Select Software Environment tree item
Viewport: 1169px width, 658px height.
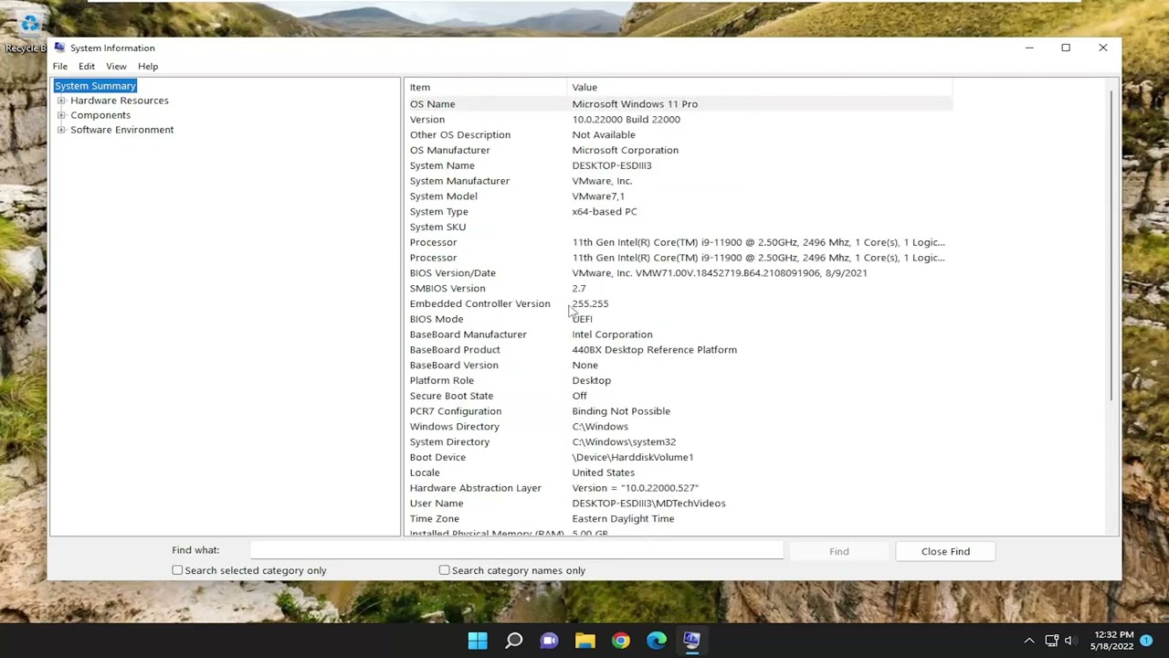[x=122, y=130]
